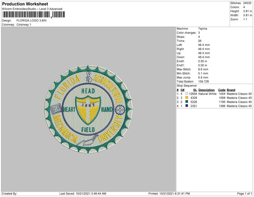The height and width of the screenshot is (197, 254).
Task: Click the Trims value "26"
Action: coord(200,41)
